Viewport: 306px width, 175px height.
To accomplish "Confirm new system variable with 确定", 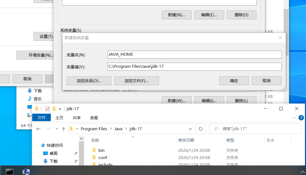I will (x=234, y=81).
